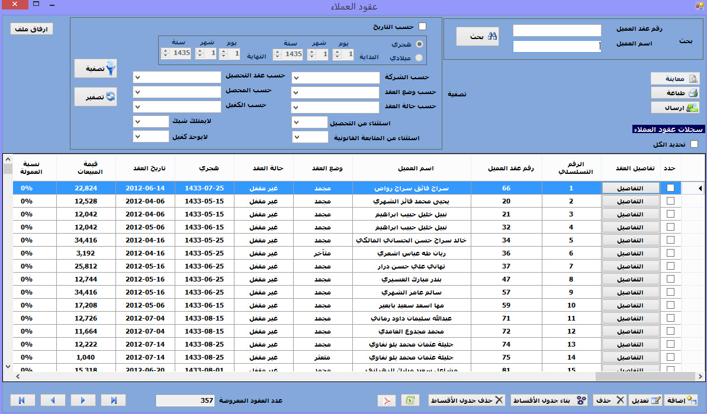Select the Gregorian (ميلادي) radio button
The image size is (707, 414).
[419, 58]
